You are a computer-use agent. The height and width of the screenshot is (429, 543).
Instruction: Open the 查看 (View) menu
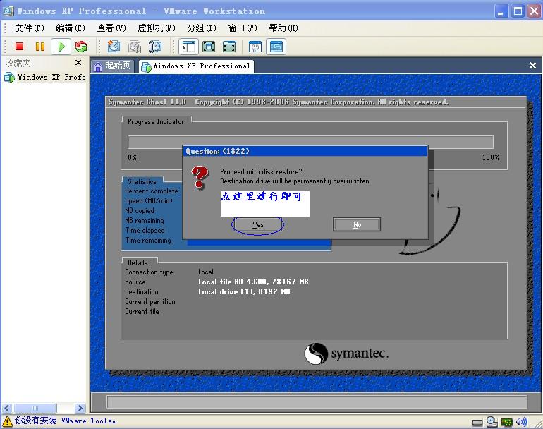click(x=111, y=28)
